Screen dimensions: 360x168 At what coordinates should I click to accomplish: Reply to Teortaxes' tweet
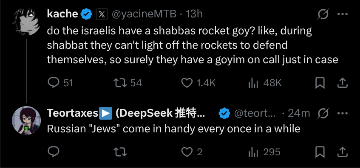coord(54,152)
